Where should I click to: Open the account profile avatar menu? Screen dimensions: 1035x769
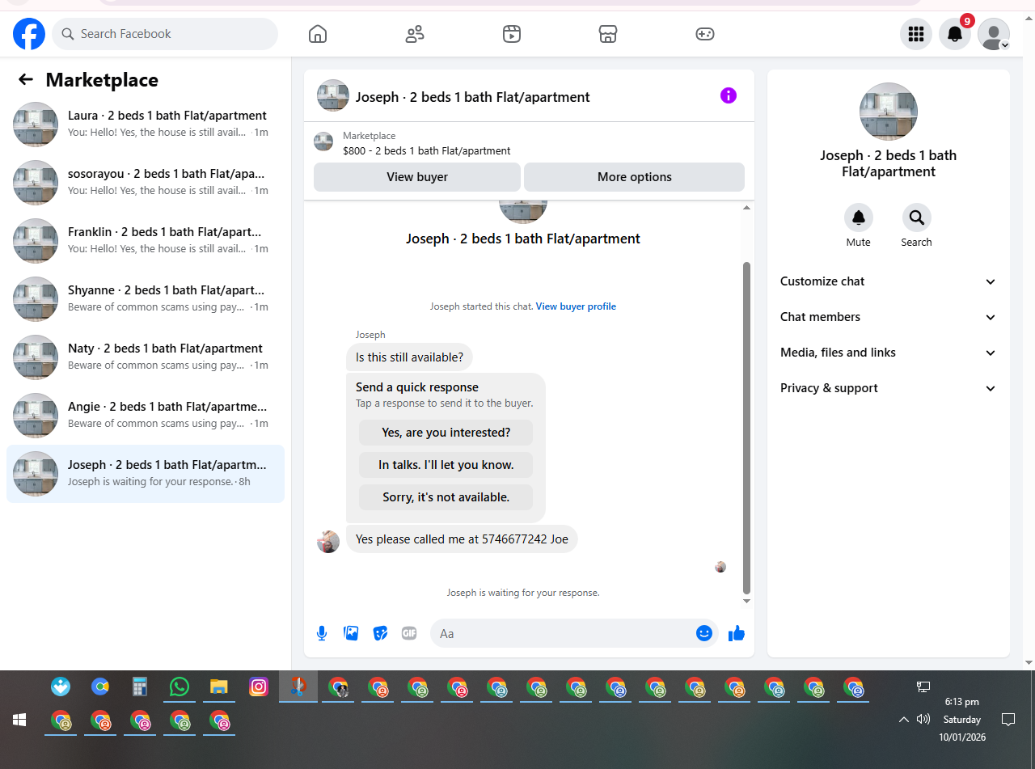pyautogui.click(x=994, y=34)
